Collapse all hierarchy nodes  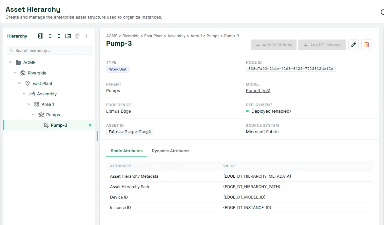(50, 36)
